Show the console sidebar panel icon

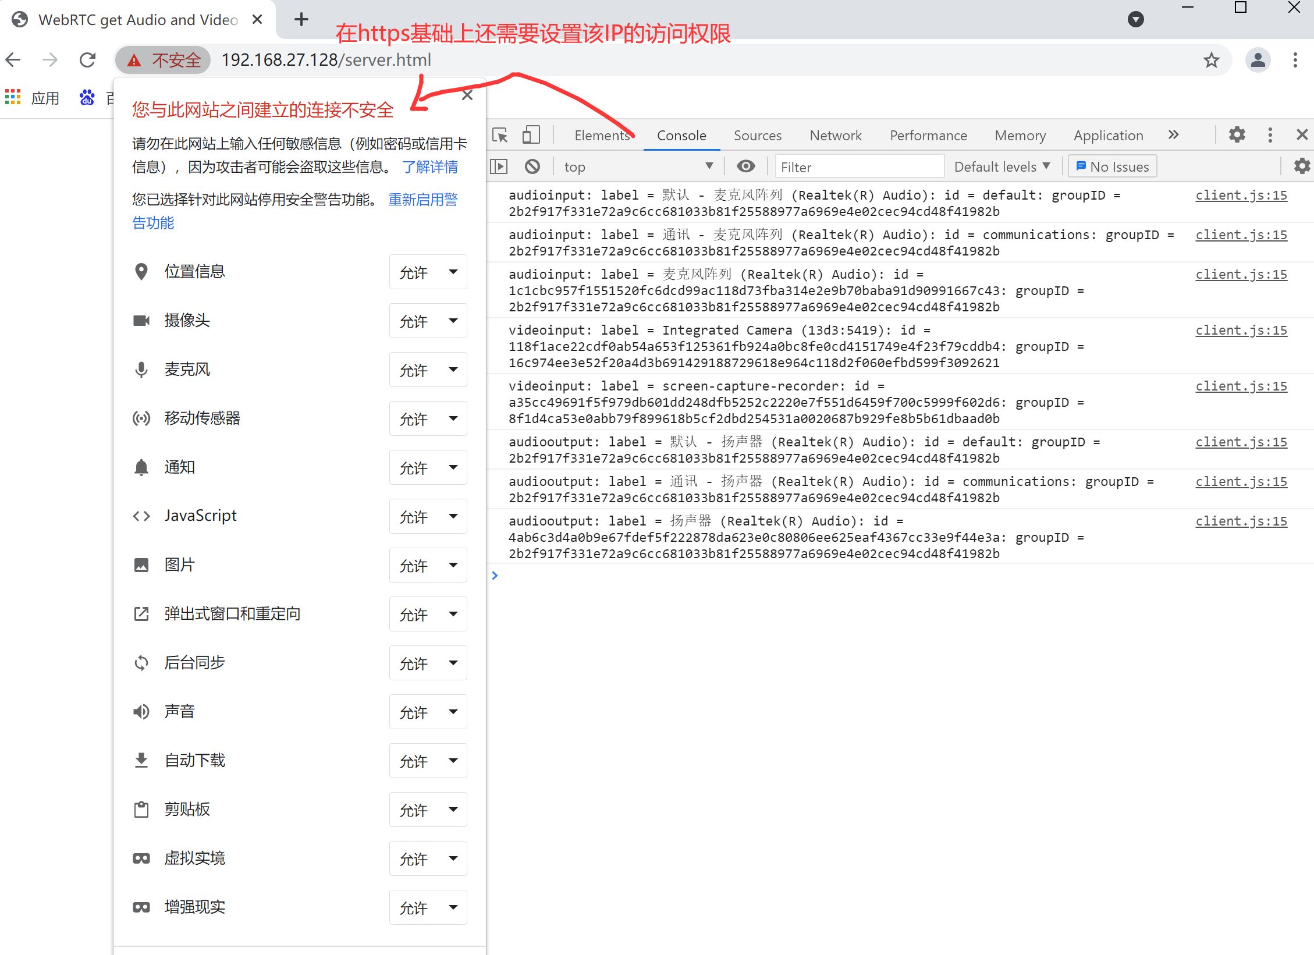(x=499, y=167)
